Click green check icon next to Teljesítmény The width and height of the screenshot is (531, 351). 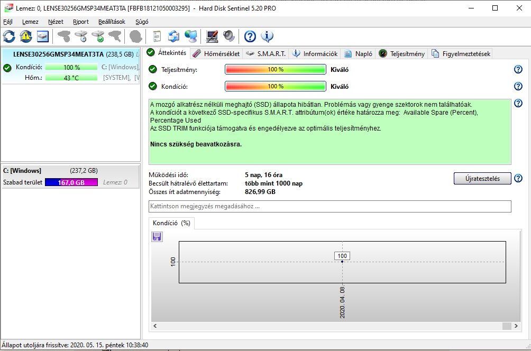(x=153, y=69)
